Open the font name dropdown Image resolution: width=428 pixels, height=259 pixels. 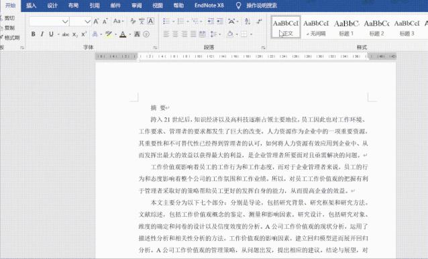pos(65,21)
